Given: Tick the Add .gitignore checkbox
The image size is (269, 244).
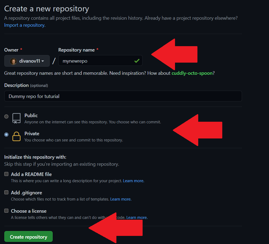Looking at the screenshot, I should pyautogui.click(x=6, y=192).
